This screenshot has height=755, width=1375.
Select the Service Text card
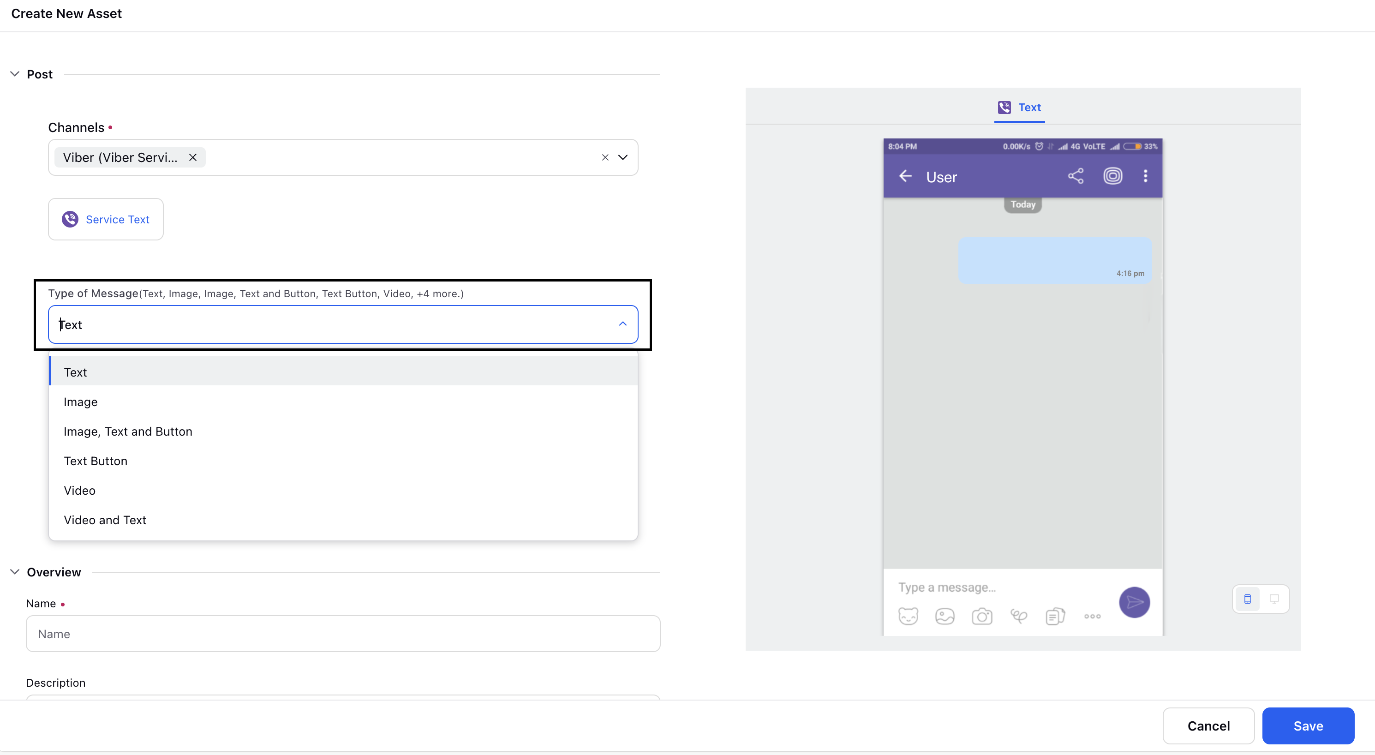(106, 219)
